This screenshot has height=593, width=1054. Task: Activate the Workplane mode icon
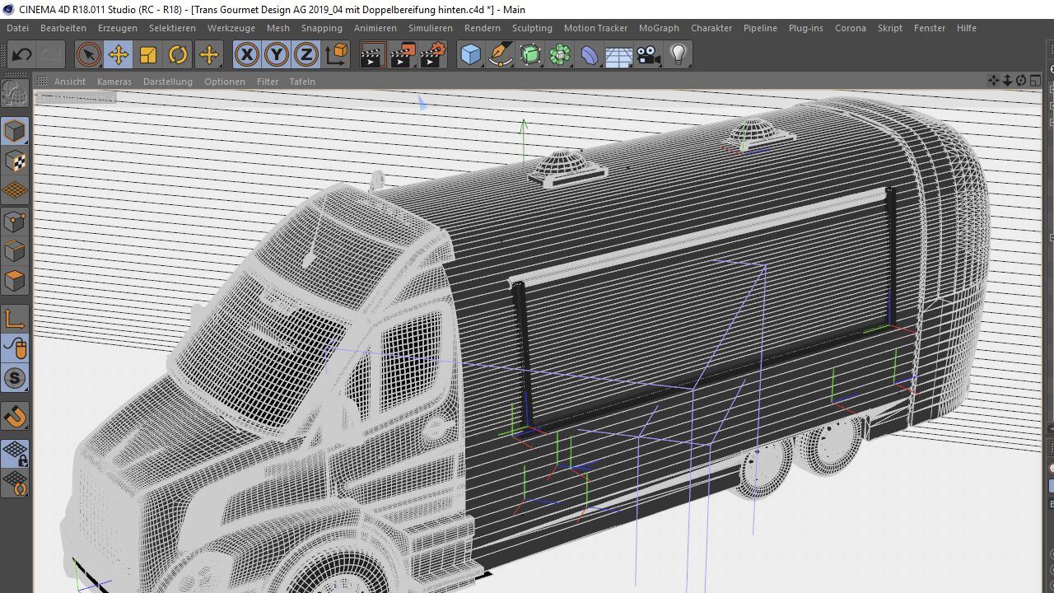pyautogui.click(x=15, y=190)
